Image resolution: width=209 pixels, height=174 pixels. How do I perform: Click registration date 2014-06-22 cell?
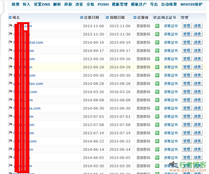[x=93, y=141]
